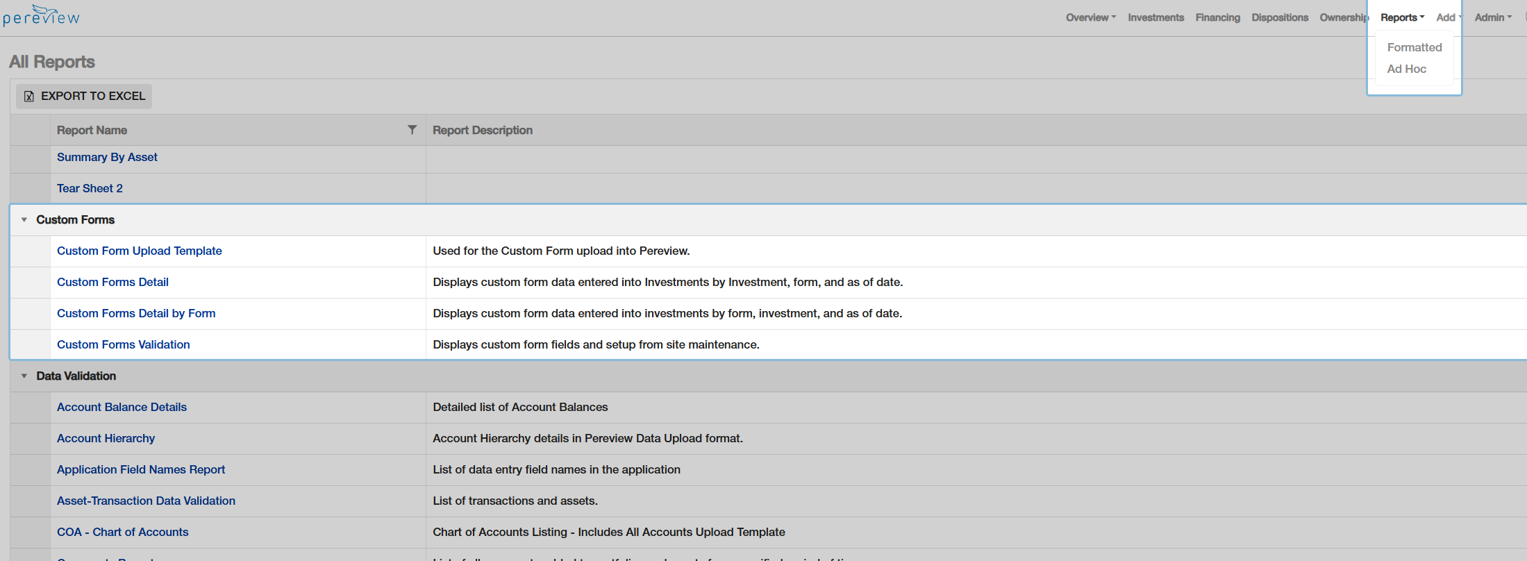The width and height of the screenshot is (1527, 561).
Task: Open Custom Forms Validation report
Action: [x=123, y=344]
